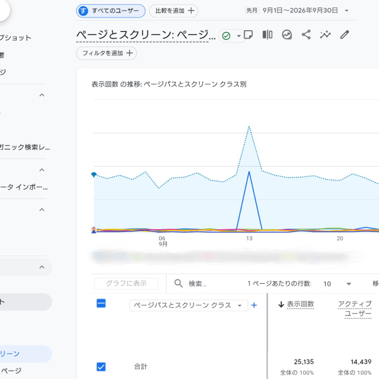Click the アクティブ ユーザー column header
Viewport: 379px width, 379px height.
click(x=354, y=309)
